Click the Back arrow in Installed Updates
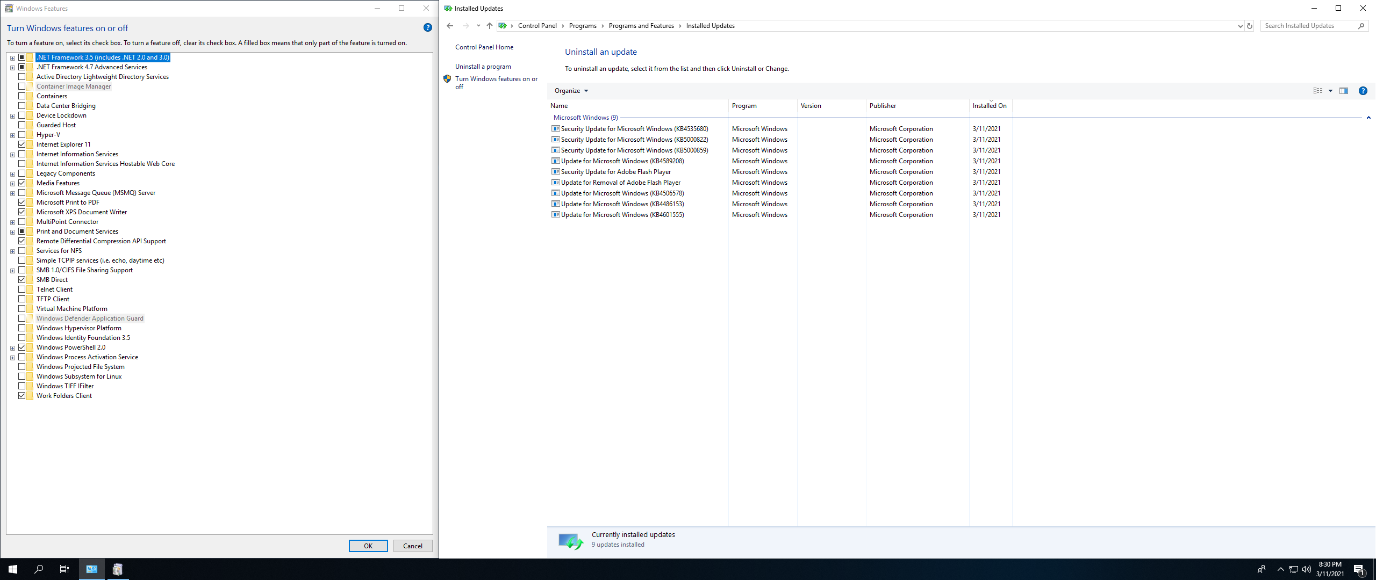 (x=450, y=26)
